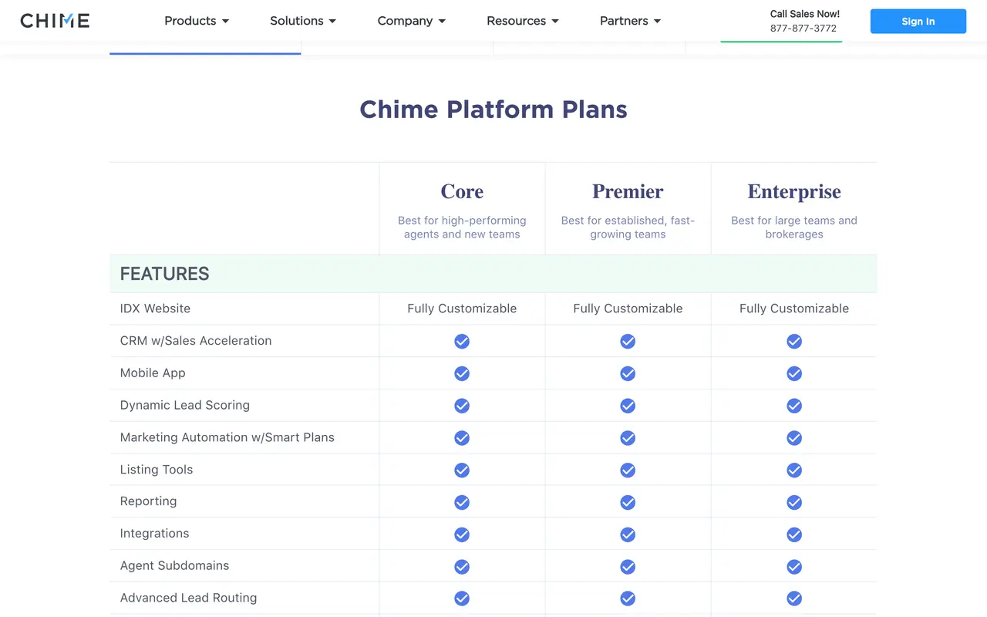Image resolution: width=987 pixels, height=617 pixels.
Task: Click Premier checkmark in Listing Tools row
Action: (x=628, y=470)
